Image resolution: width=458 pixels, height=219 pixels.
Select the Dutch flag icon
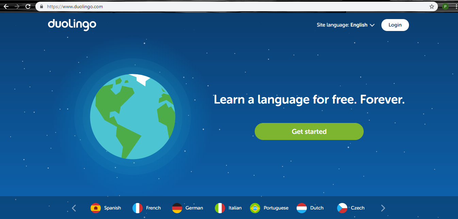(302, 208)
